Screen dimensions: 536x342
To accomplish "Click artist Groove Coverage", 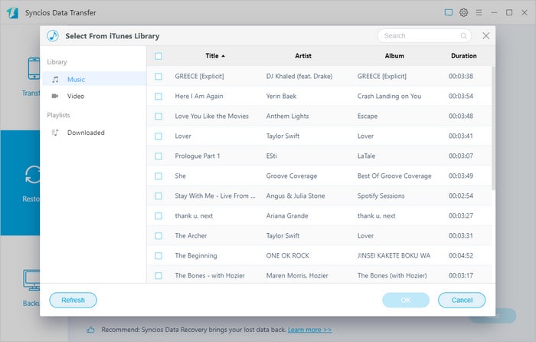I will pos(291,176).
